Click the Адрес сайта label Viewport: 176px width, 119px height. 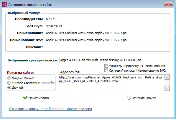coord(70,72)
